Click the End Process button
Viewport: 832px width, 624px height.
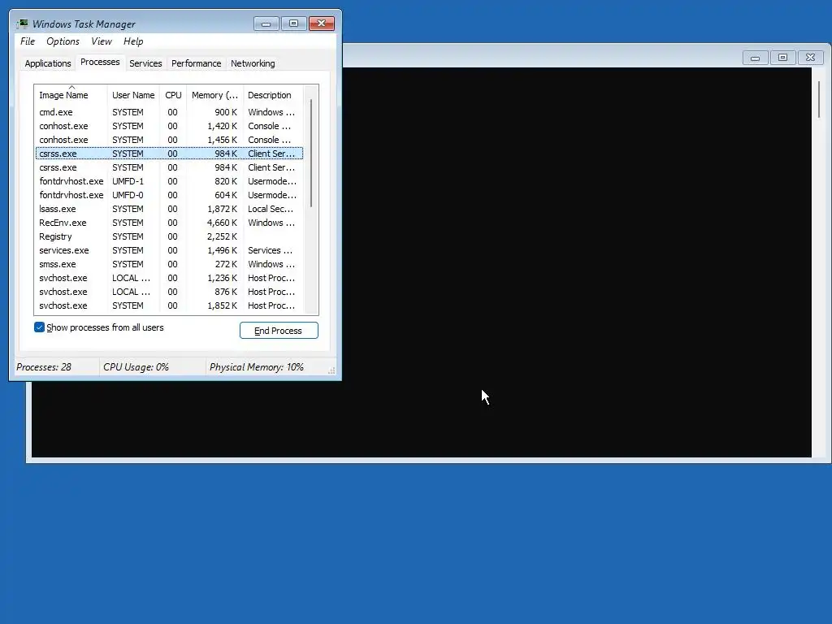[279, 331]
